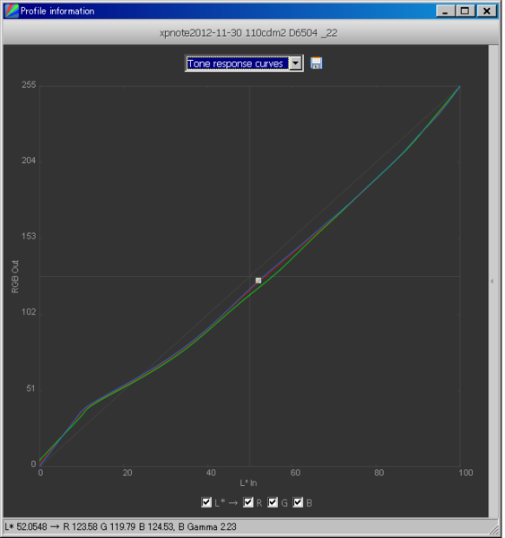Click the 'Profile information' title bar text
This screenshot has height=538, width=505.
[57, 12]
